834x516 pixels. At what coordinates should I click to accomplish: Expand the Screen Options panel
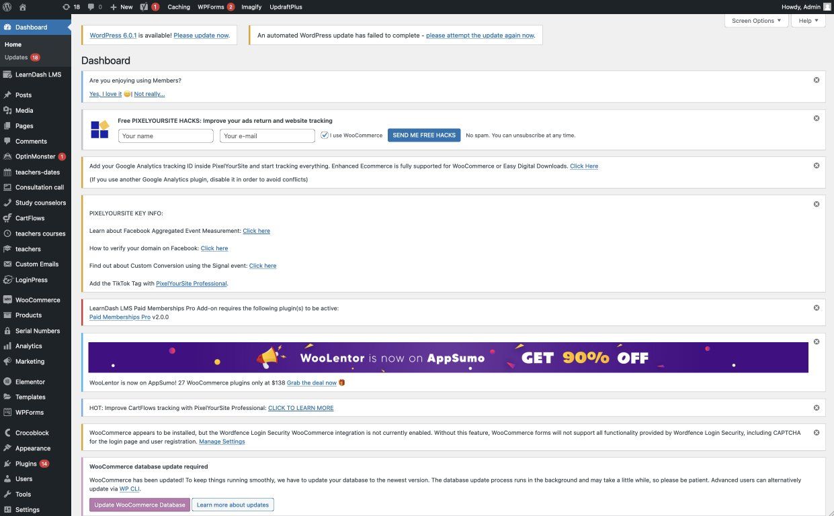pos(756,21)
